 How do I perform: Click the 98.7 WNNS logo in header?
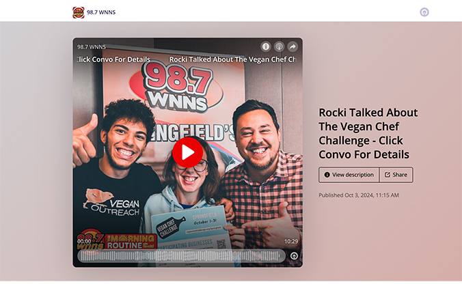pos(79,12)
